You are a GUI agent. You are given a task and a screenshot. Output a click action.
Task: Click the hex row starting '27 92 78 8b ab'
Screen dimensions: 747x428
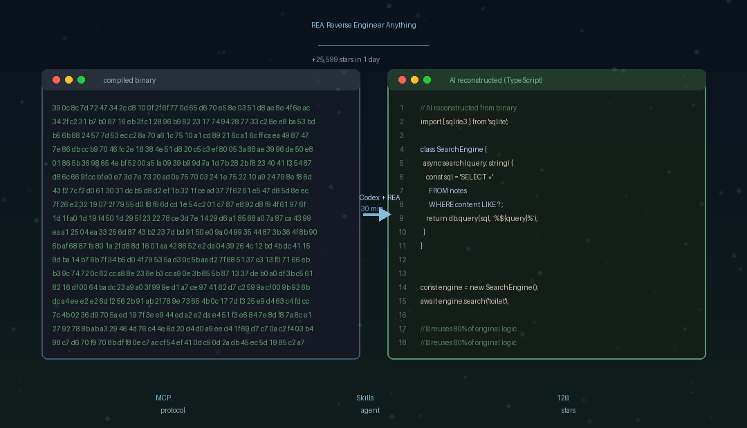tap(183, 329)
